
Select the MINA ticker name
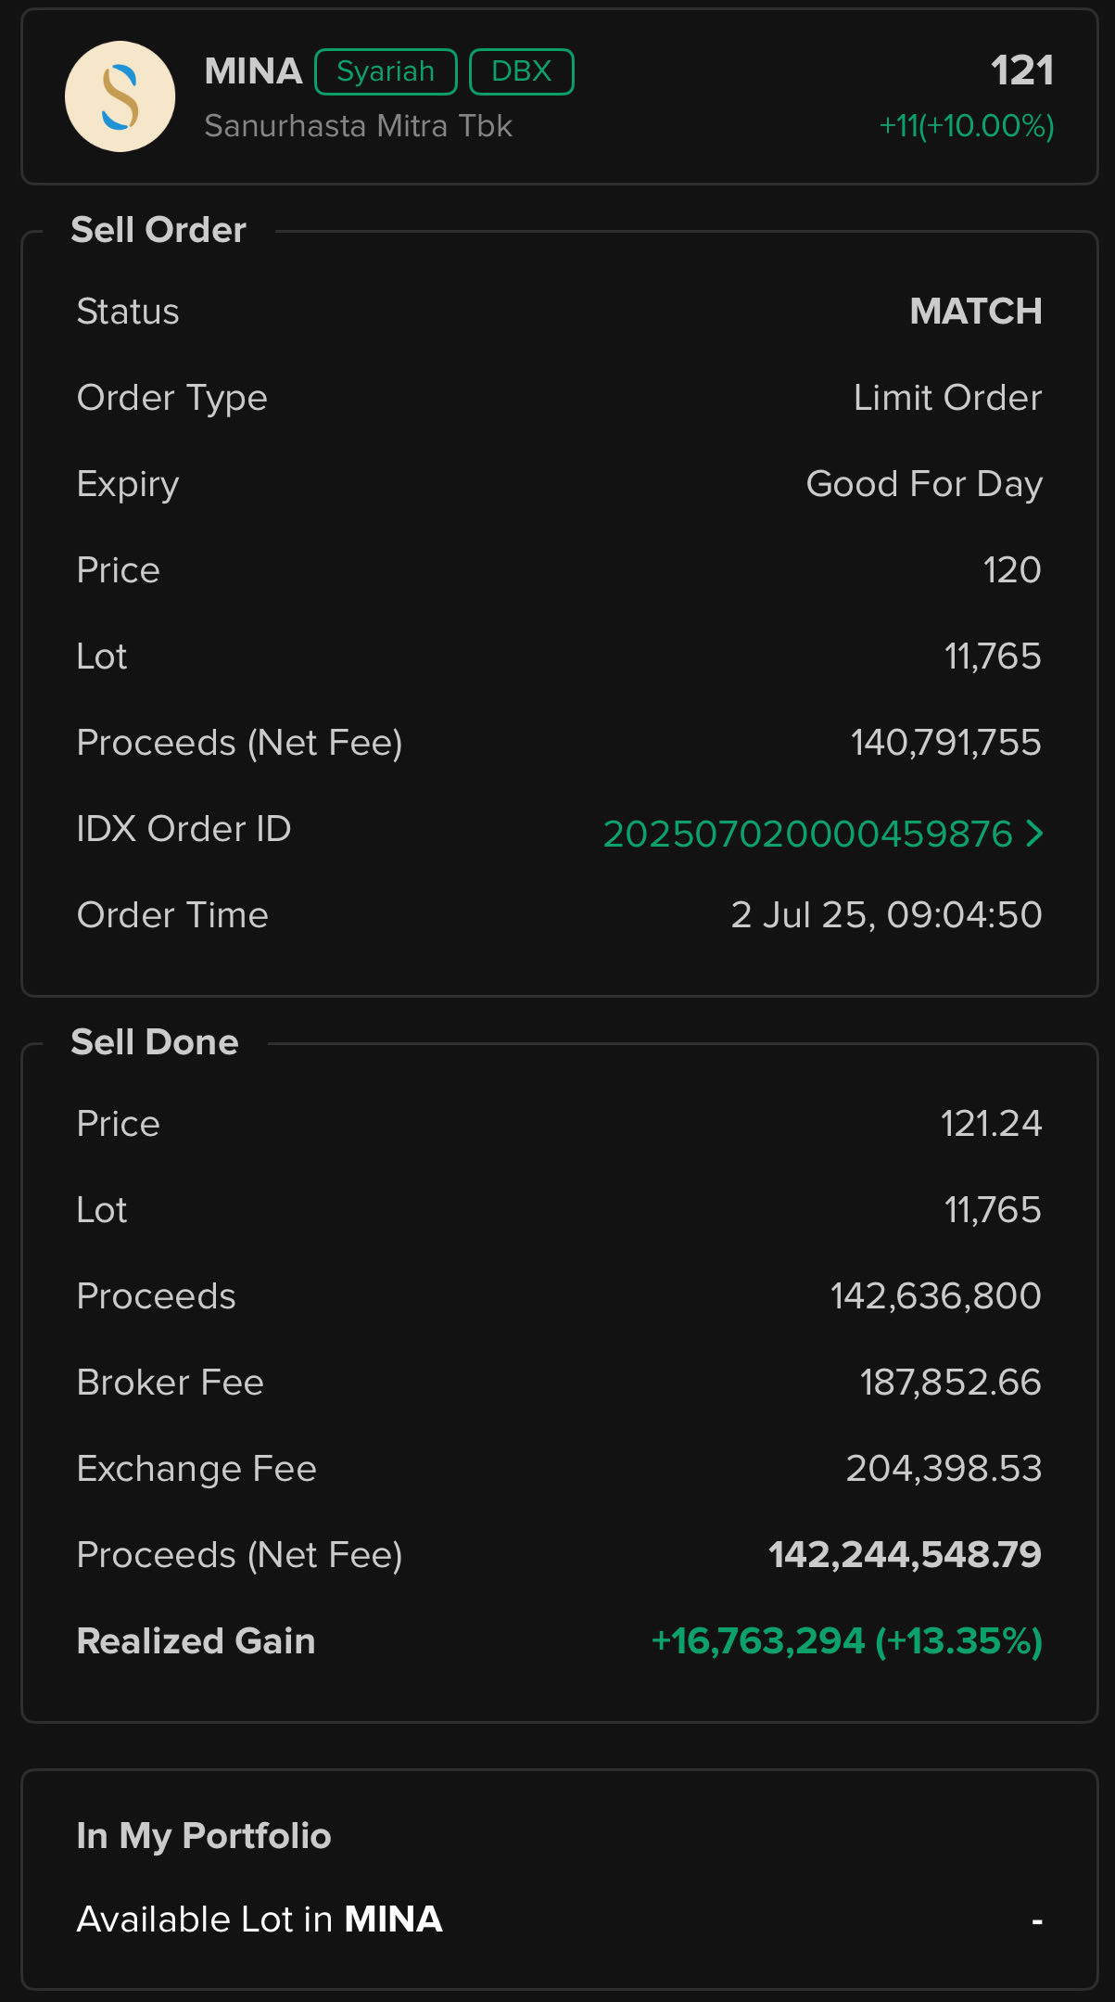[x=253, y=71]
